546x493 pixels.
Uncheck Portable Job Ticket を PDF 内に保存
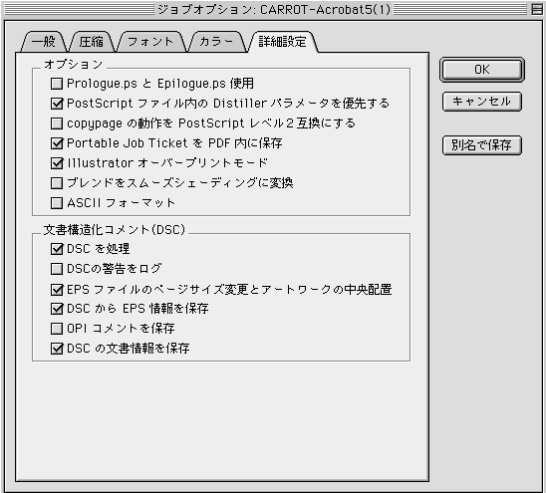tap(57, 143)
